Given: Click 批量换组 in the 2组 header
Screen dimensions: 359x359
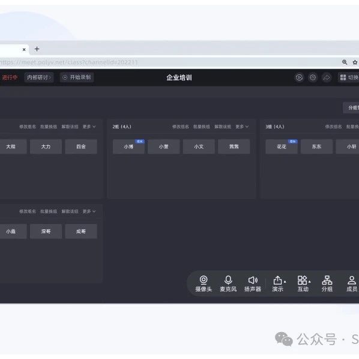Looking at the screenshot, I should [x=202, y=127].
